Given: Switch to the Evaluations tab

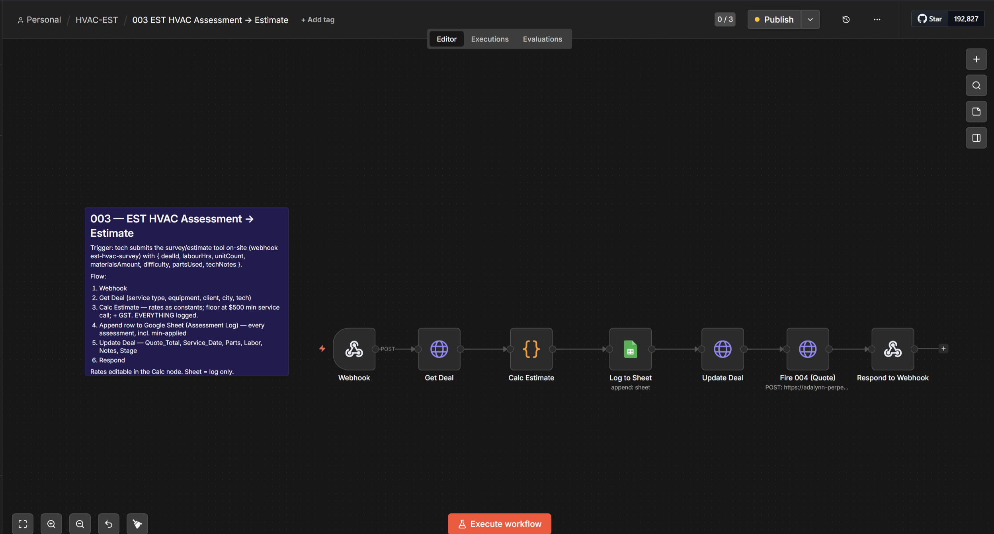Looking at the screenshot, I should [x=542, y=39].
